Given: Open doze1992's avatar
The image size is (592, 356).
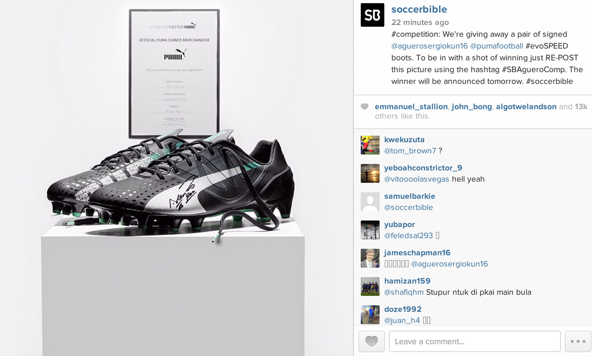Looking at the screenshot, I should (x=370, y=315).
